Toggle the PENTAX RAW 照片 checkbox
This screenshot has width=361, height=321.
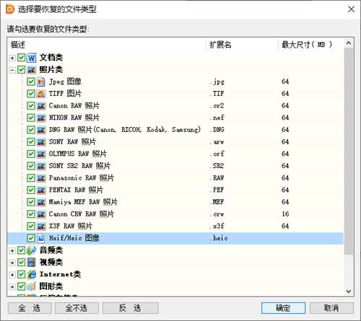pos(31,190)
